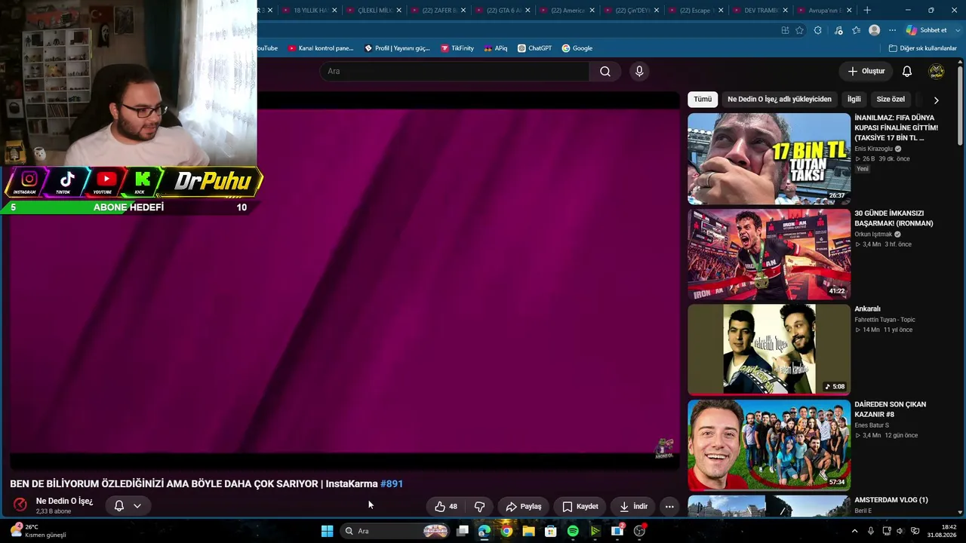Click the YouTube search input field

pos(456,71)
